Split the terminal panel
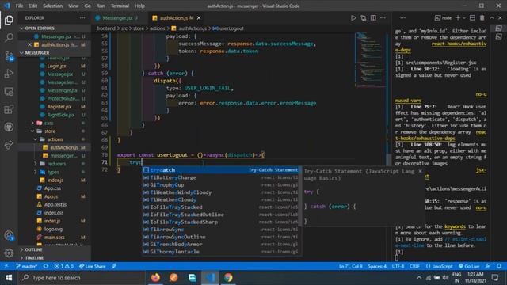Viewport: 507px width, 285px height. [472, 18]
